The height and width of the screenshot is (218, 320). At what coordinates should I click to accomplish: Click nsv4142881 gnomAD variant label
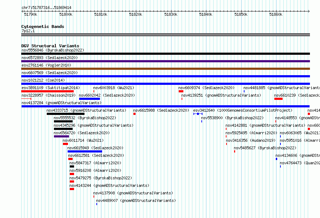(x=265, y=125)
